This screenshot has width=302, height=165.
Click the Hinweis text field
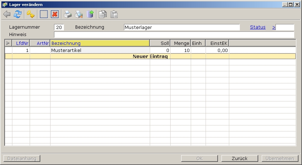[174, 35]
